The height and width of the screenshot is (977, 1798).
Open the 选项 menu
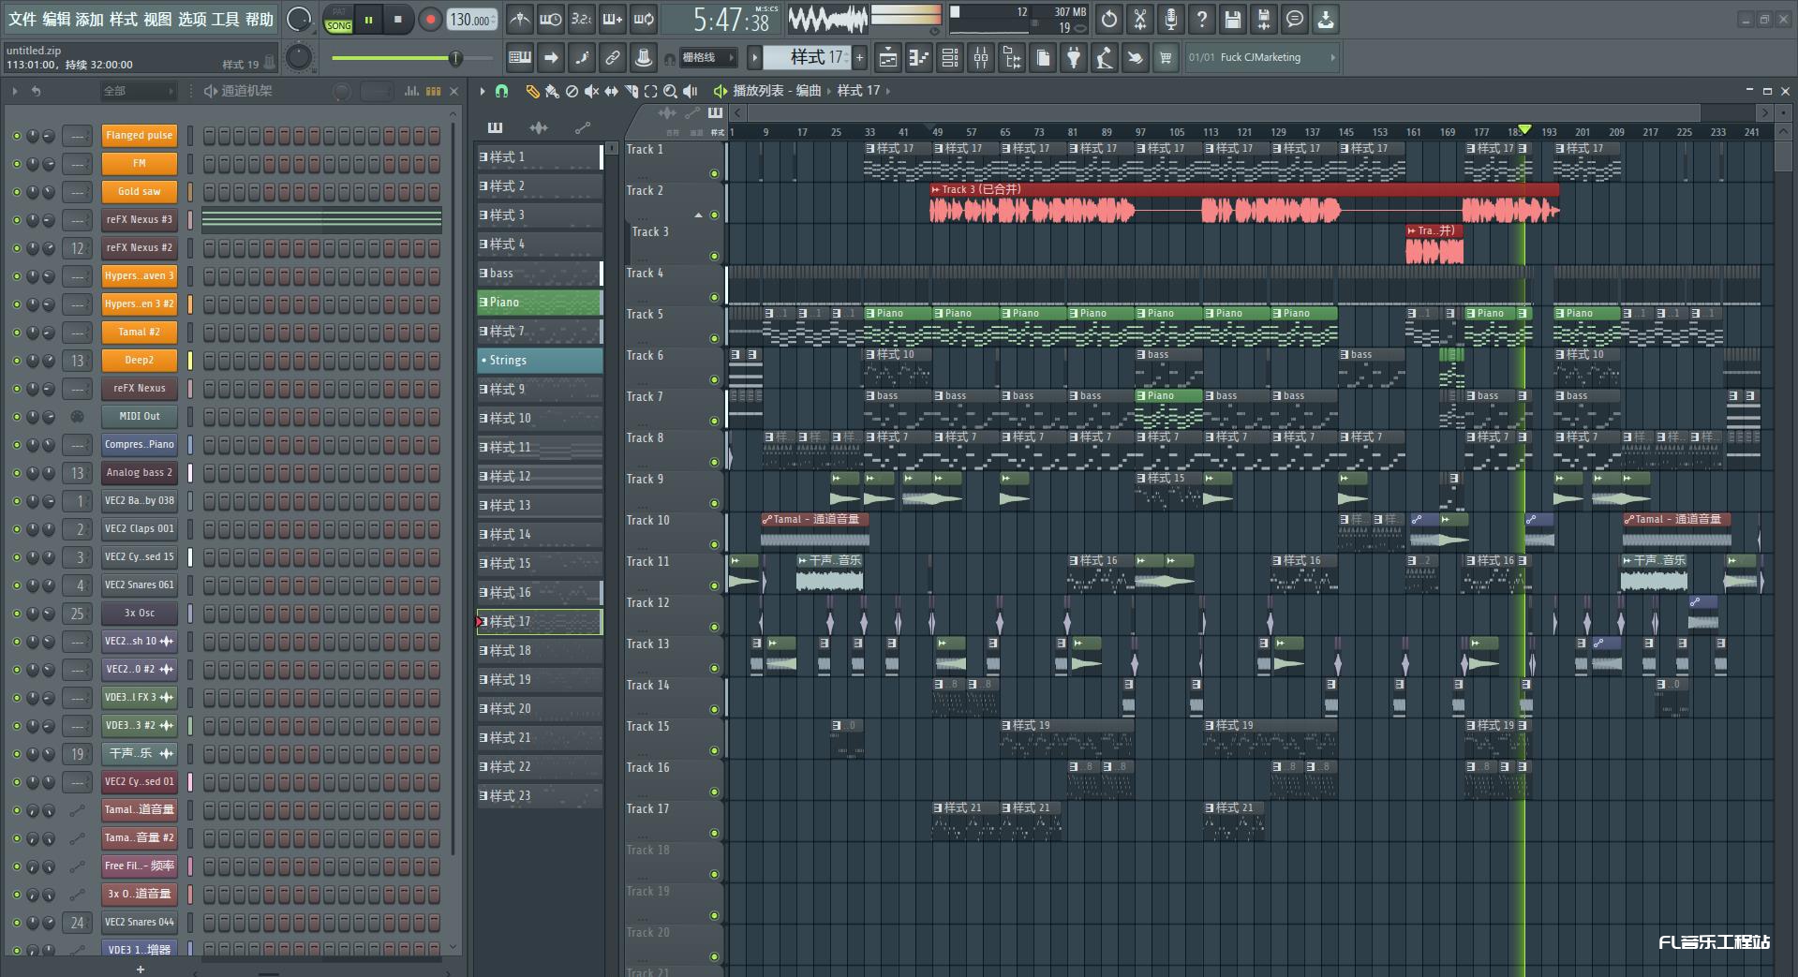(192, 19)
